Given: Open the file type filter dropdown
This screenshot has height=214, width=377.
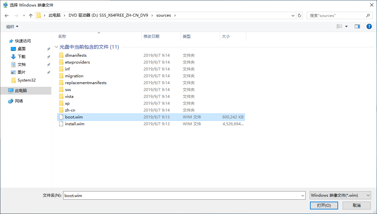Looking at the screenshot, I should (x=340, y=195).
